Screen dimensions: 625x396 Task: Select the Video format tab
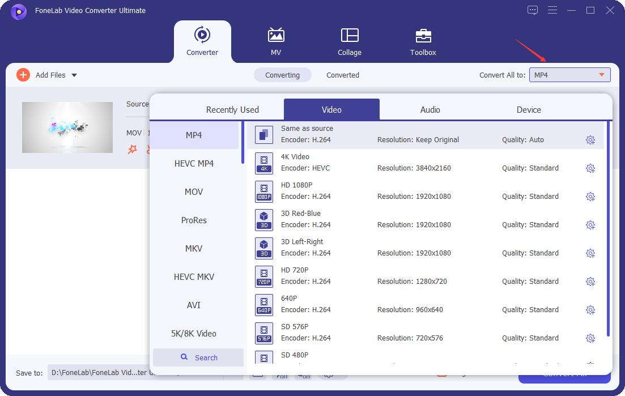(x=331, y=109)
